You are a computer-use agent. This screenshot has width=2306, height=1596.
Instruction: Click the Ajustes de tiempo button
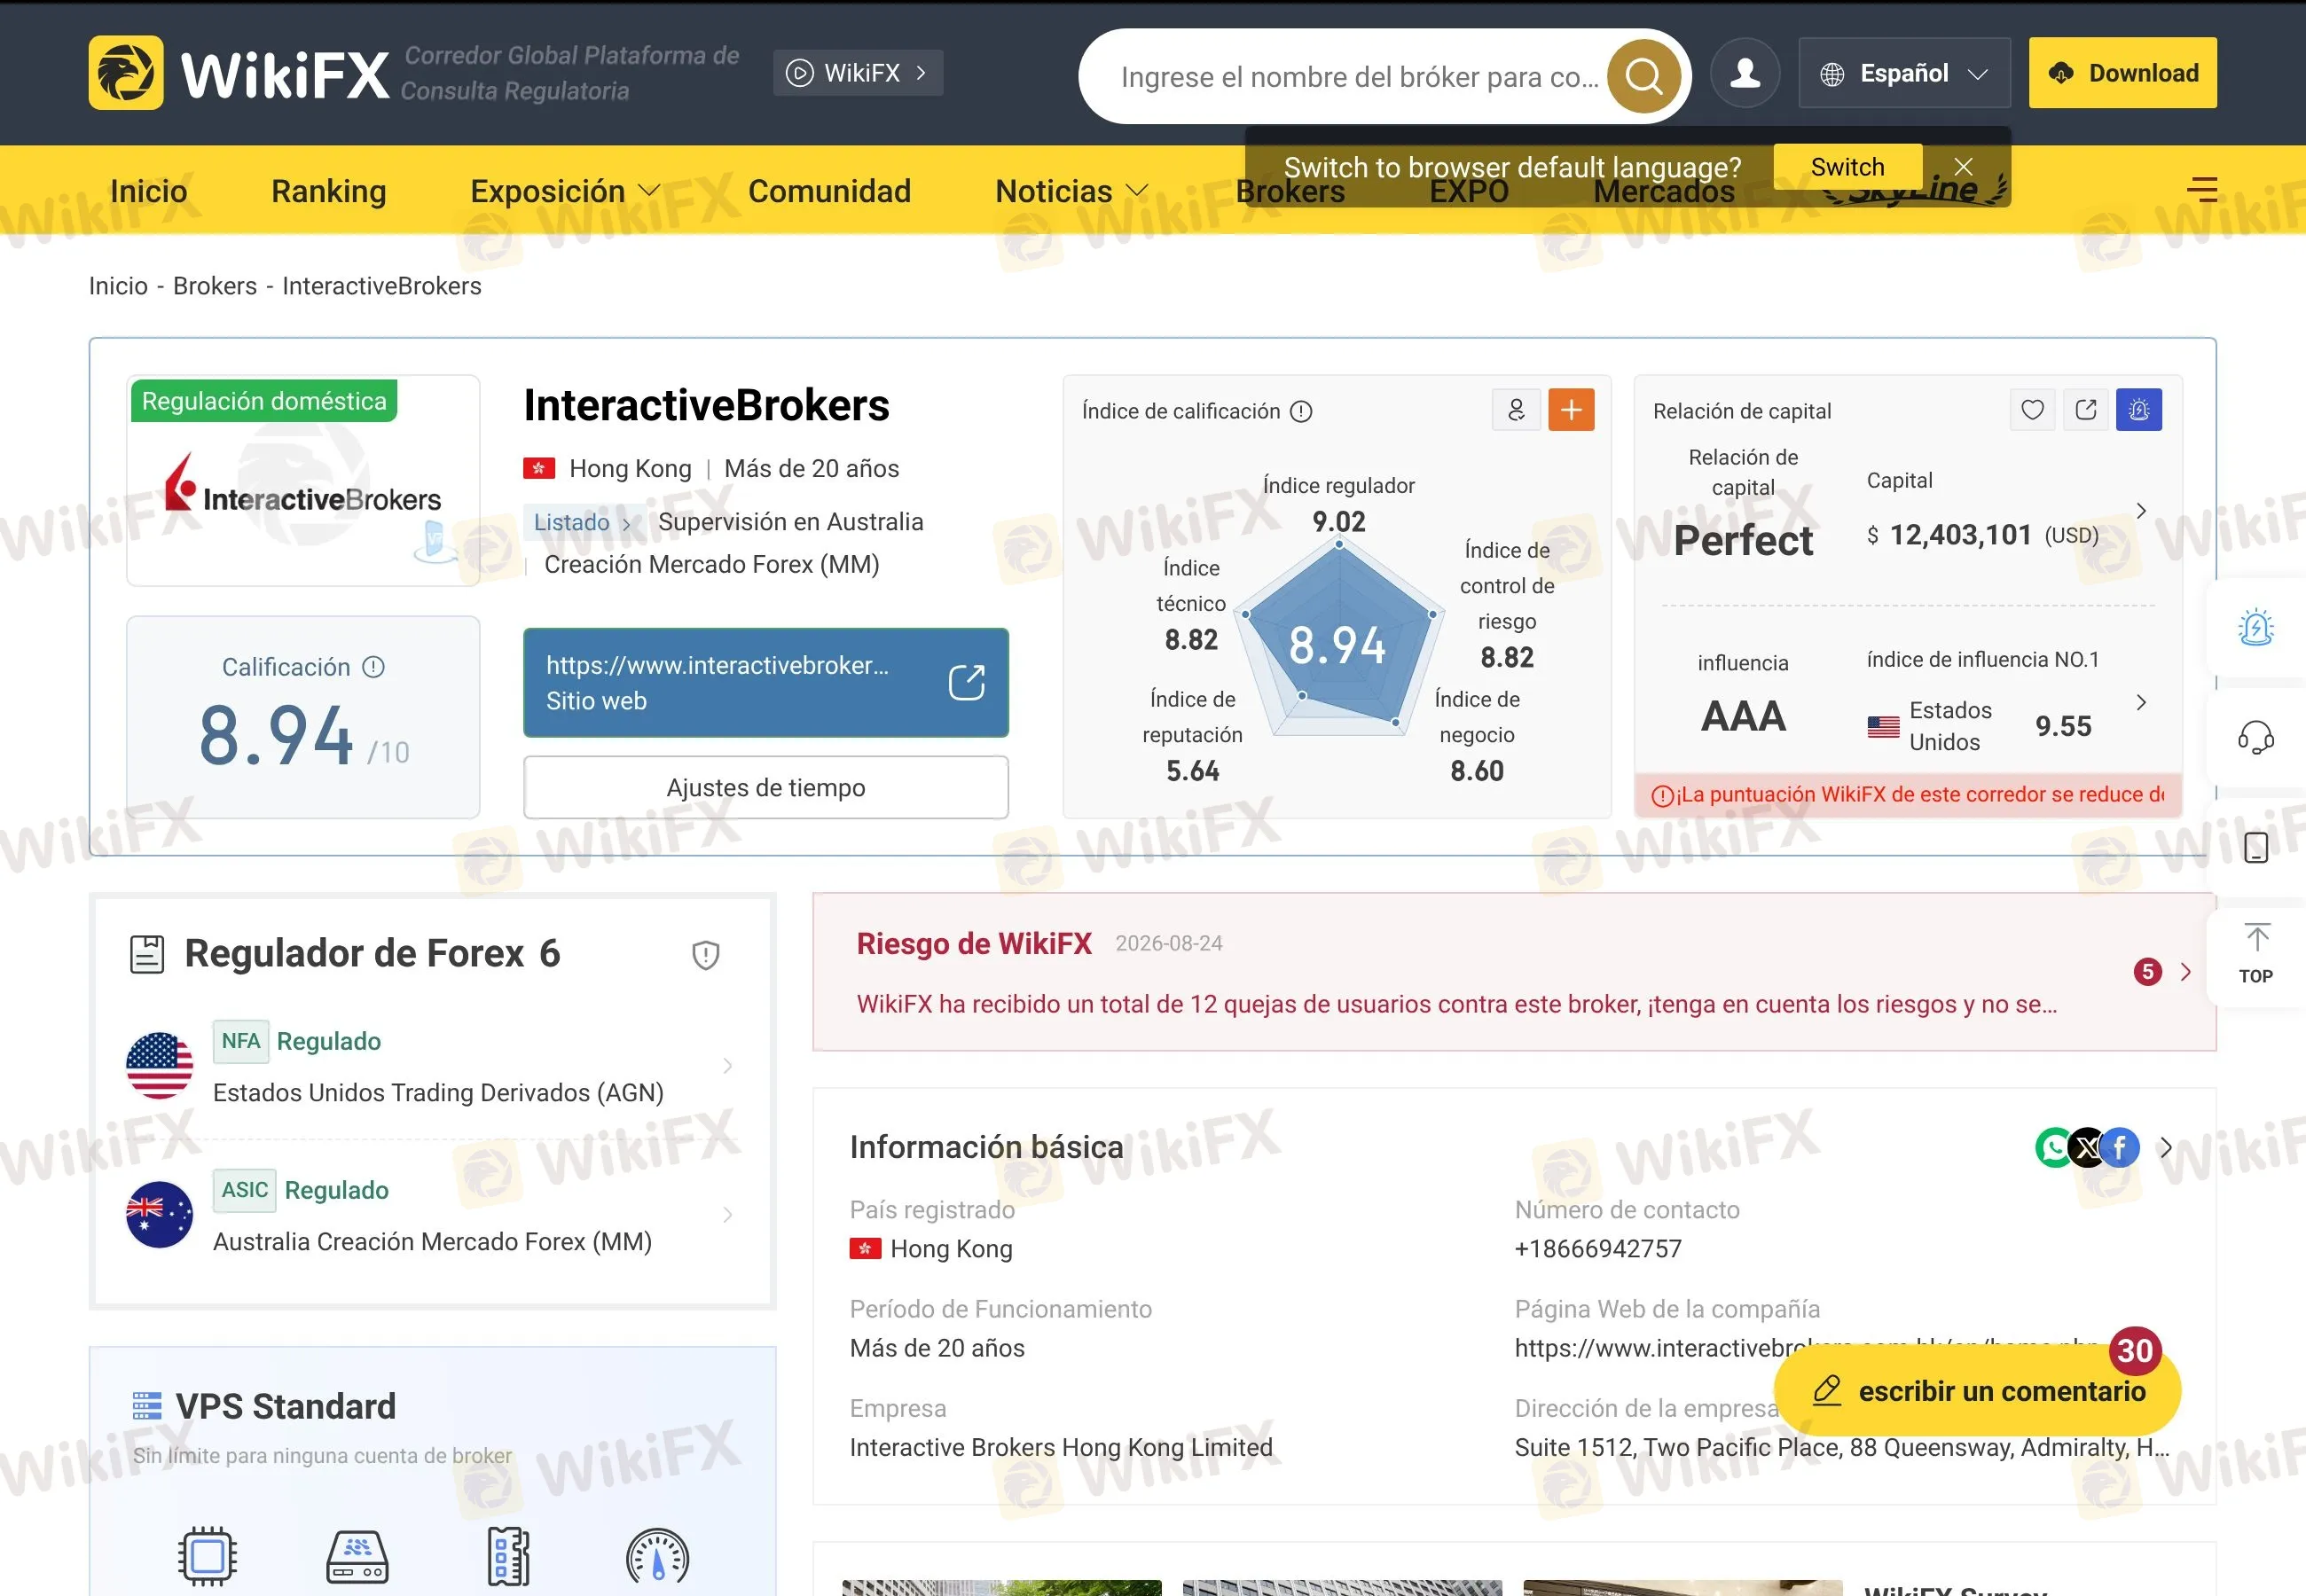click(765, 788)
